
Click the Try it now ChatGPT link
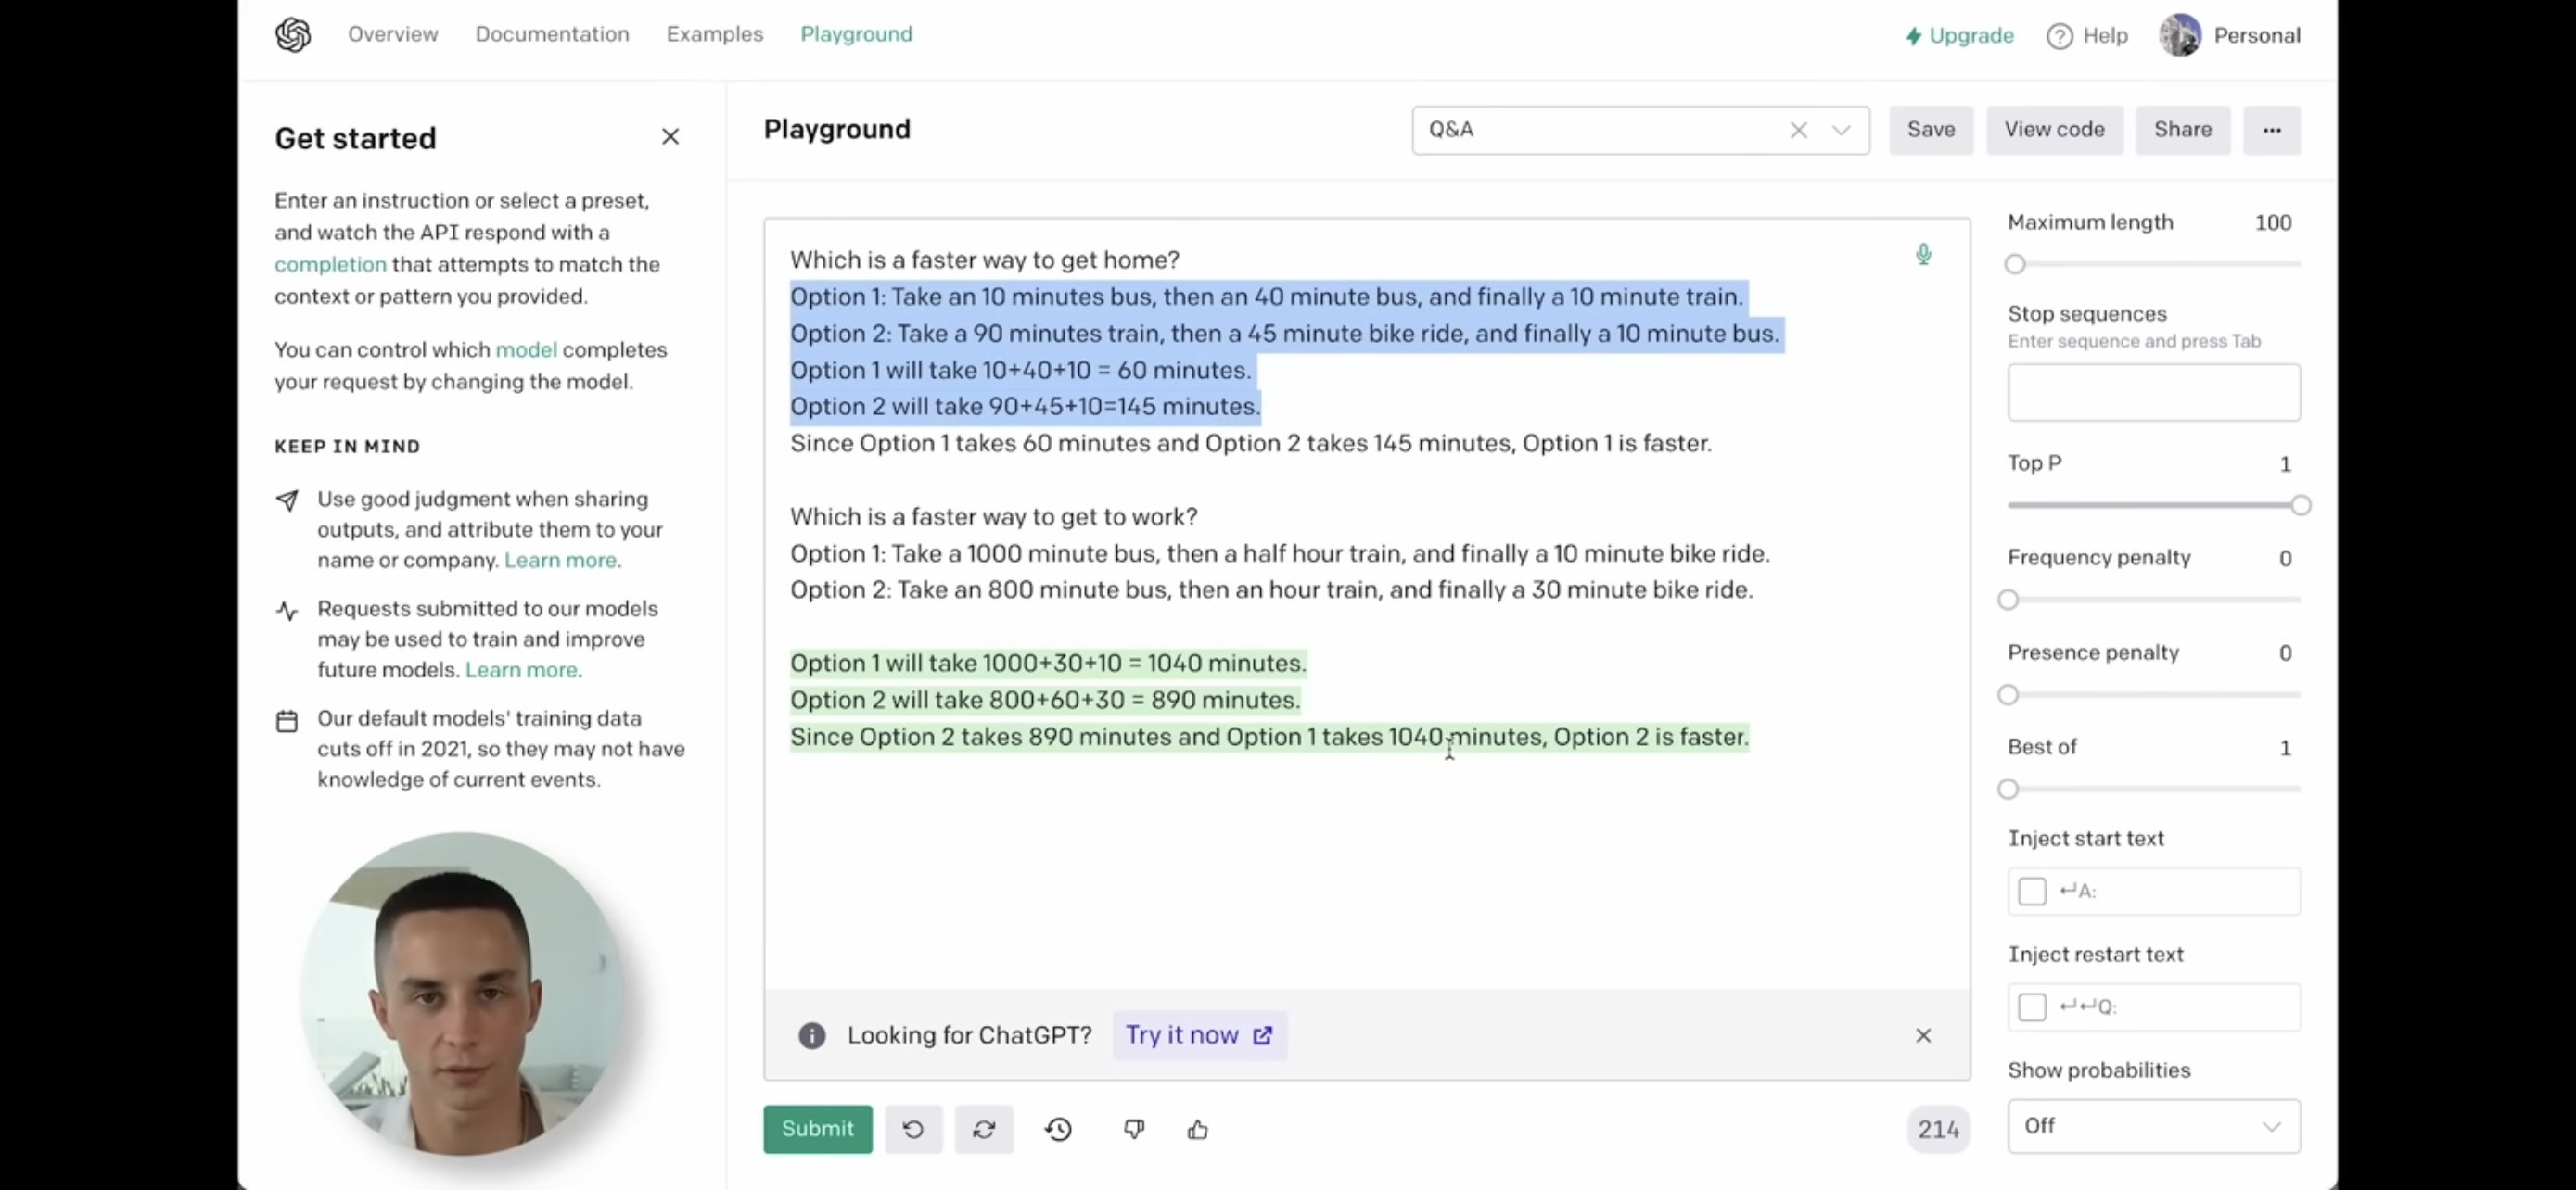[1198, 1035]
